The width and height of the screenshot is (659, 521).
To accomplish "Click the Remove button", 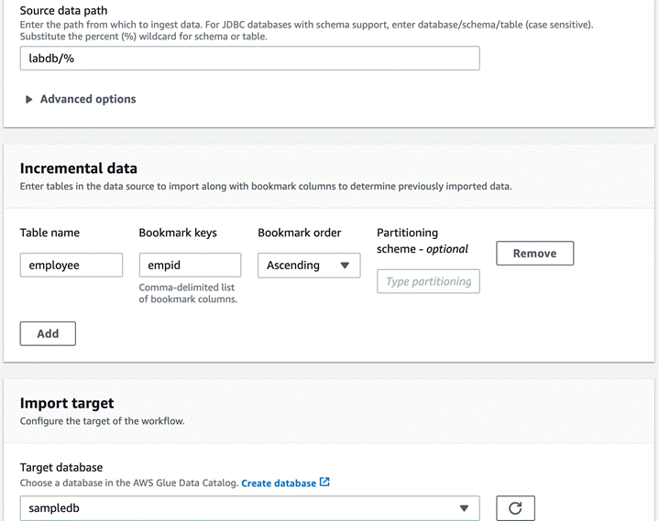I will pos(534,254).
